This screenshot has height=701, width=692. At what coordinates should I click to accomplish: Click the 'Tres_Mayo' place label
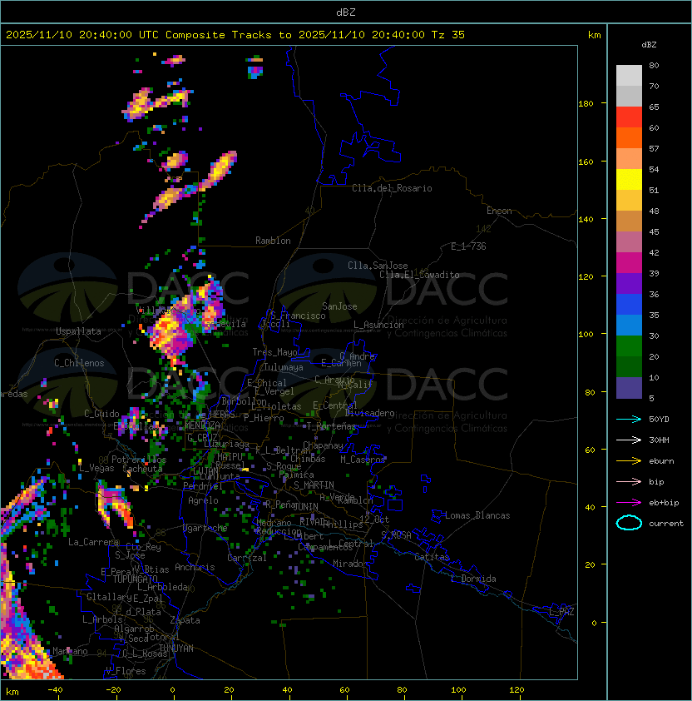point(274,352)
